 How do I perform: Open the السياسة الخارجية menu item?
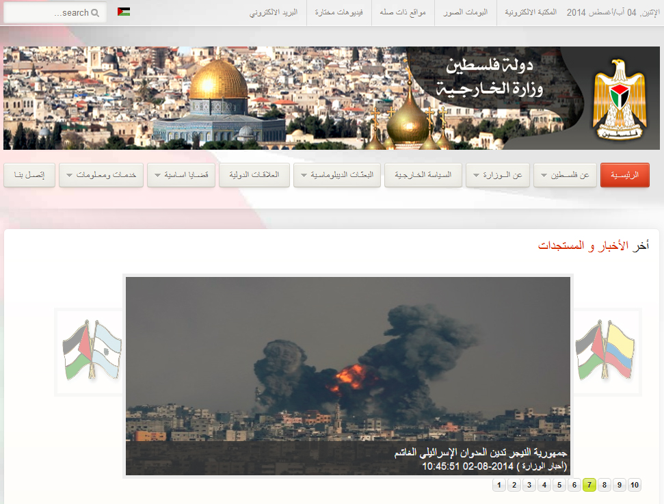coord(423,175)
